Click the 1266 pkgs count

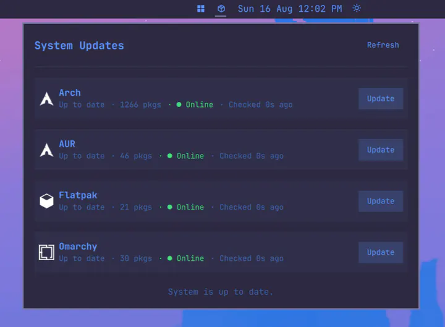click(x=140, y=105)
